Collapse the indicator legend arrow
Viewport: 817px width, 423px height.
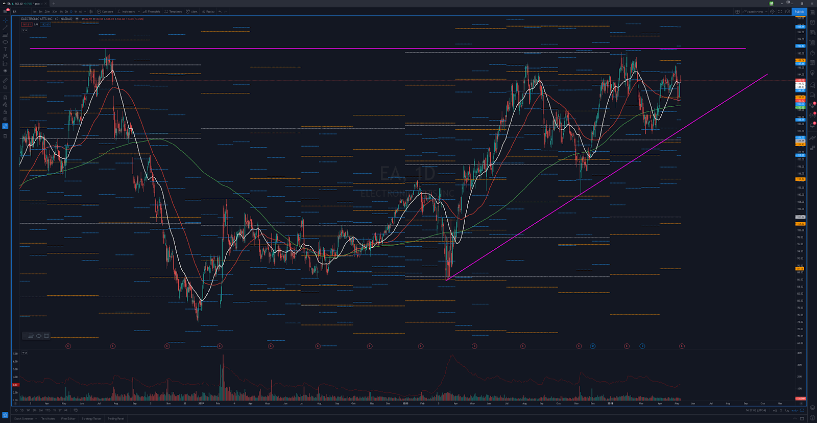[24, 30]
